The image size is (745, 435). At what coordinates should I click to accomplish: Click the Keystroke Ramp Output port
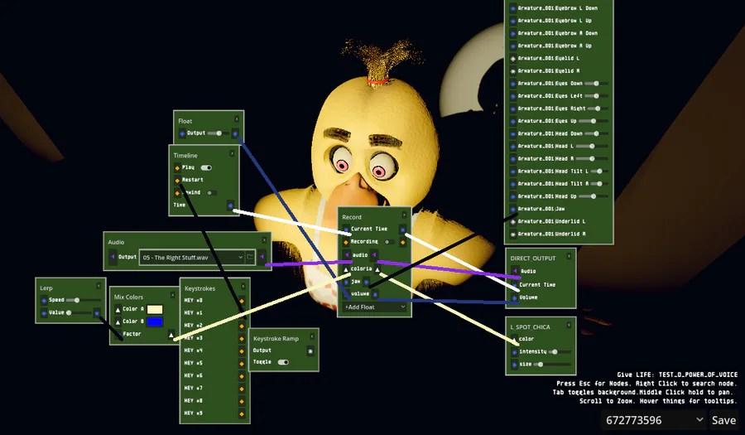tap(310, 350)
